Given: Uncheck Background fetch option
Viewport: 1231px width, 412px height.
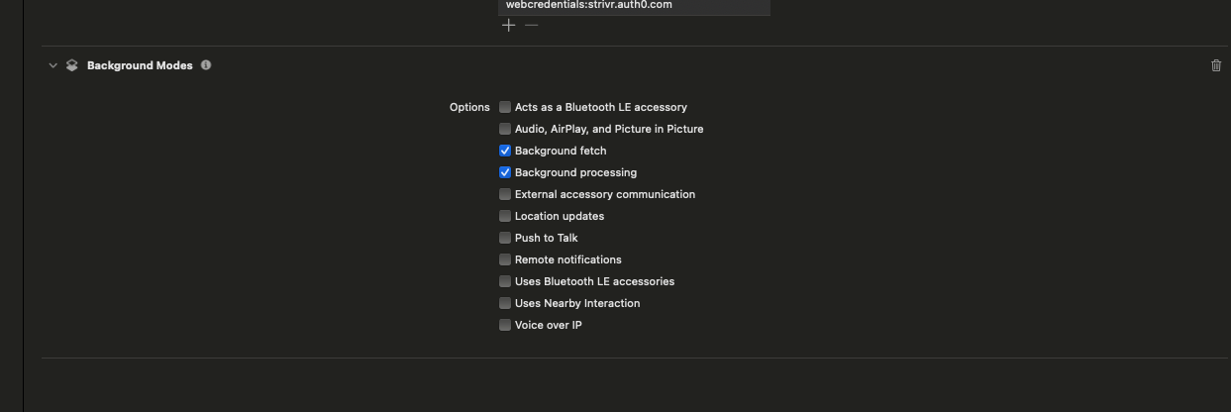Looking at the screenshot, I should (505, 151).
